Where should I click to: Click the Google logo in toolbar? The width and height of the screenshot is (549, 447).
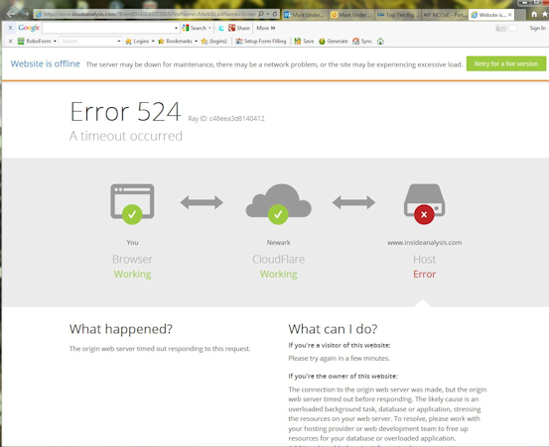(29, 28)
